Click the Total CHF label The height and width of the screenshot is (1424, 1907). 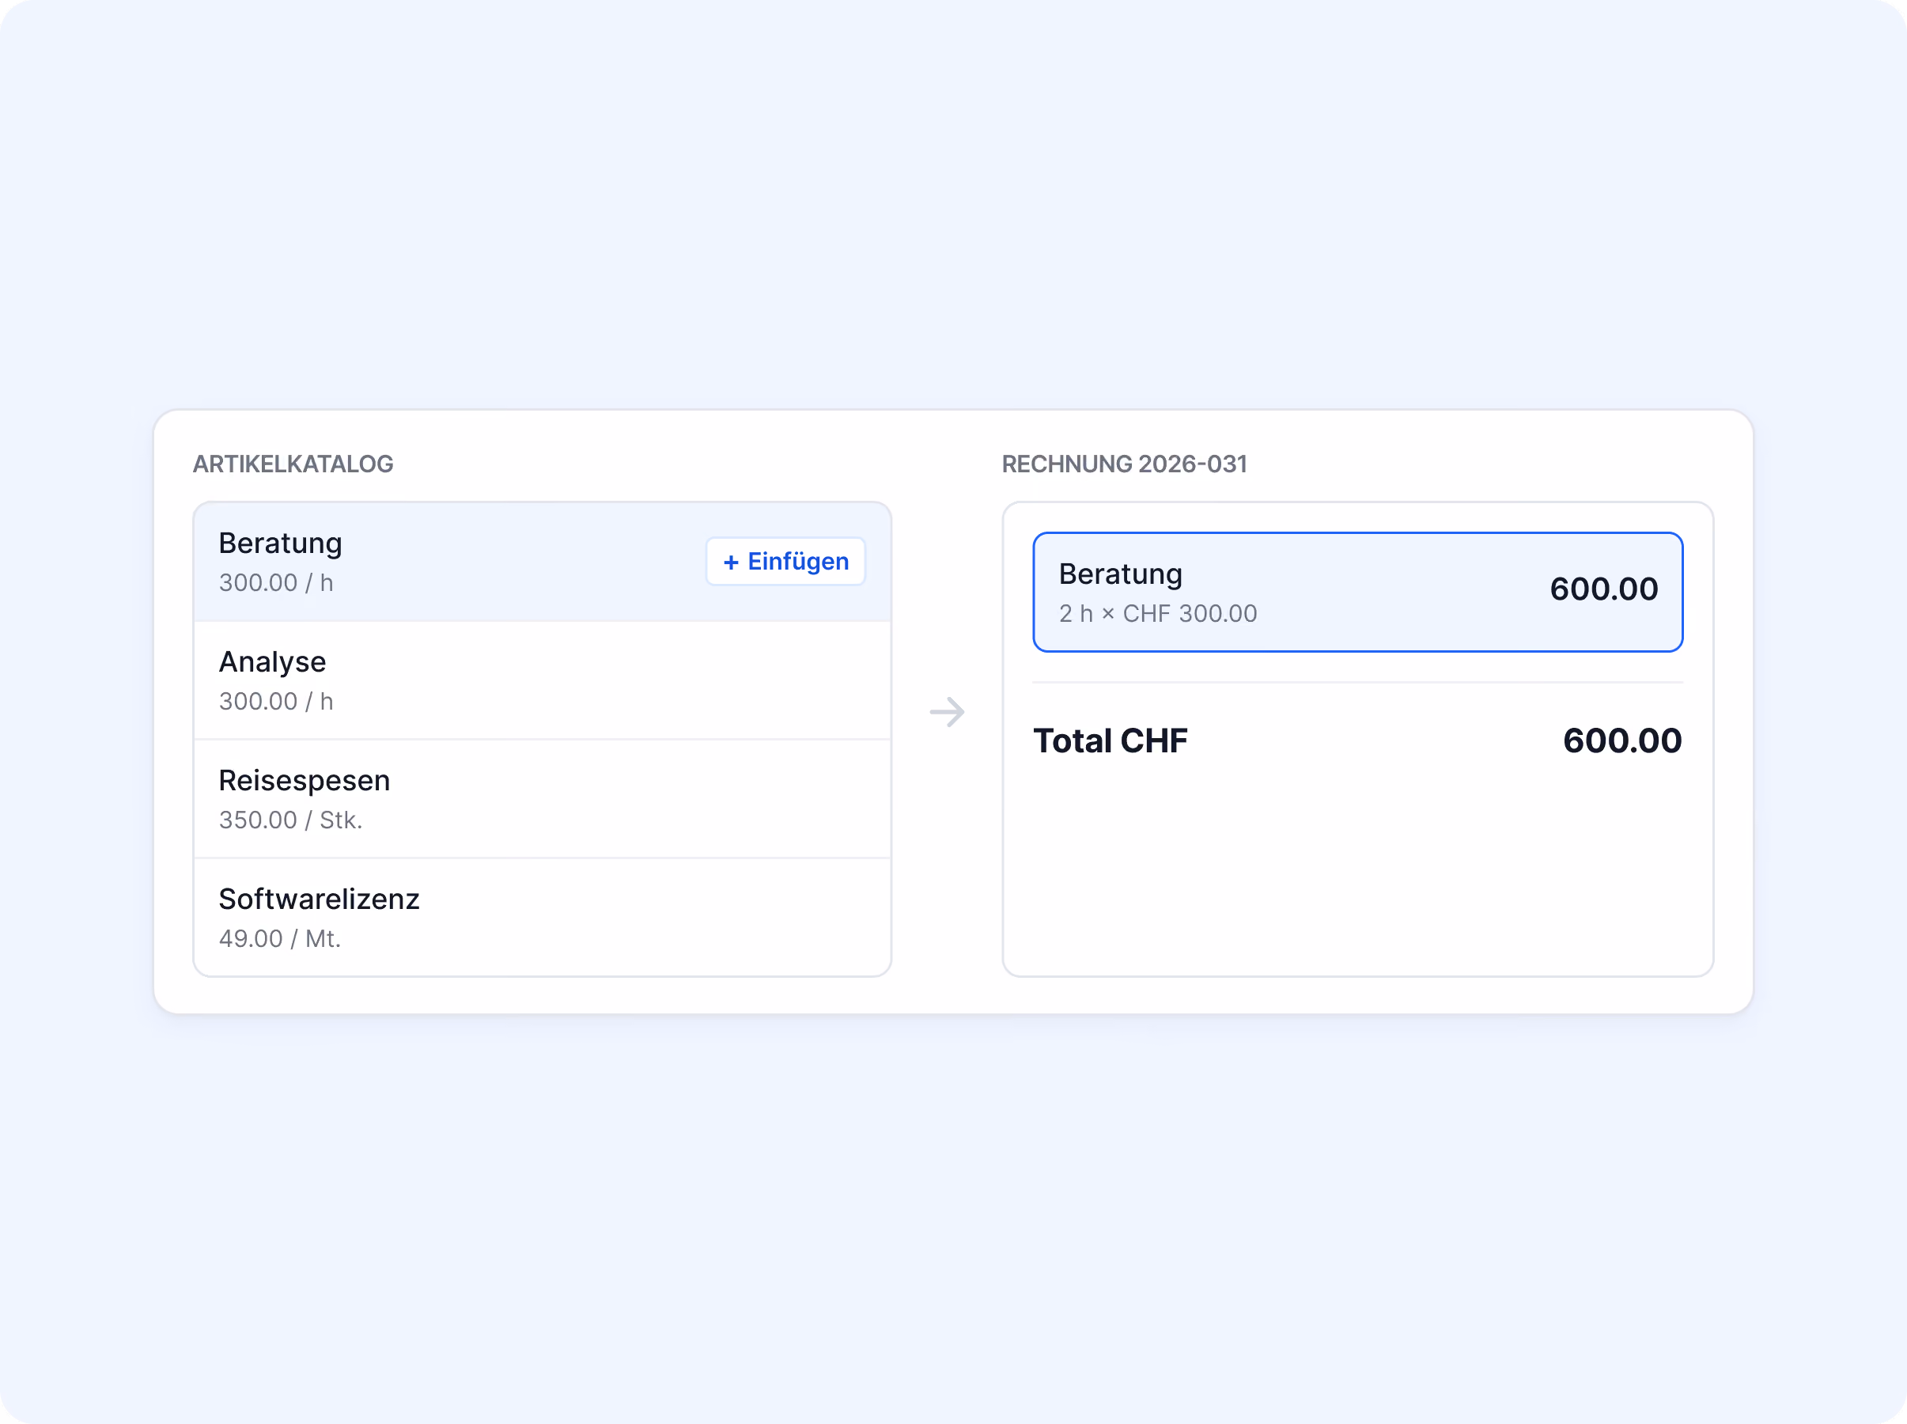(1110, 740)
